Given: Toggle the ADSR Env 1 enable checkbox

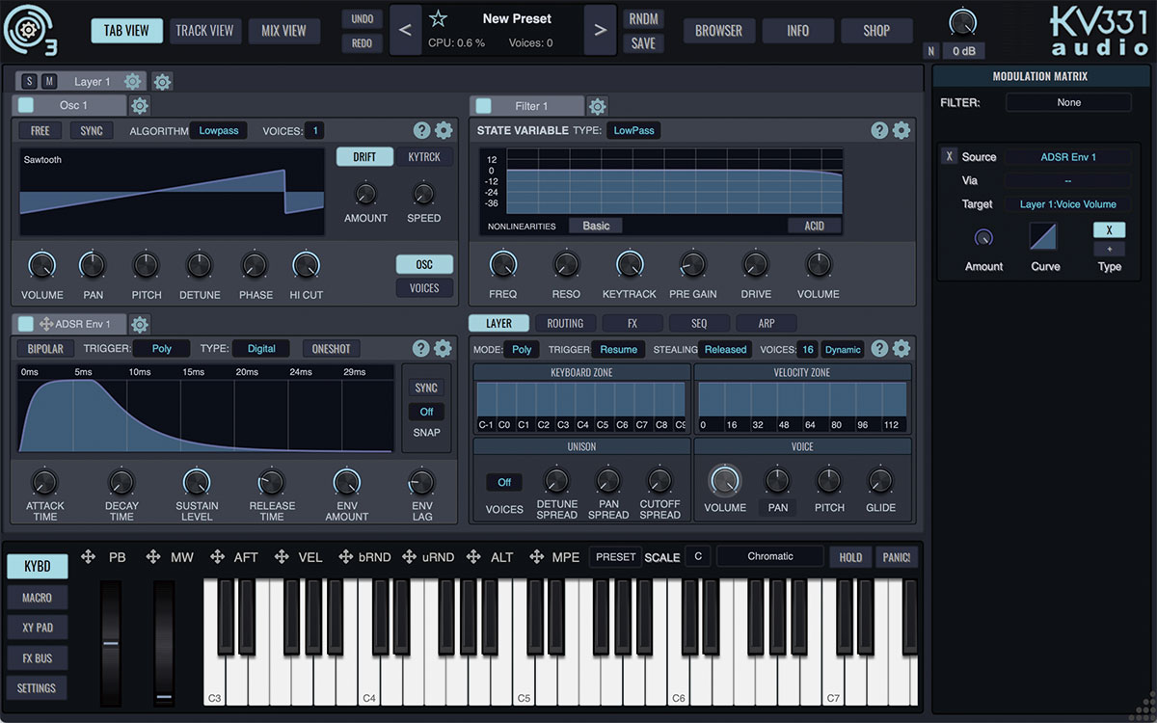Looking at the screenshot, I should click(x=26, y=325).
